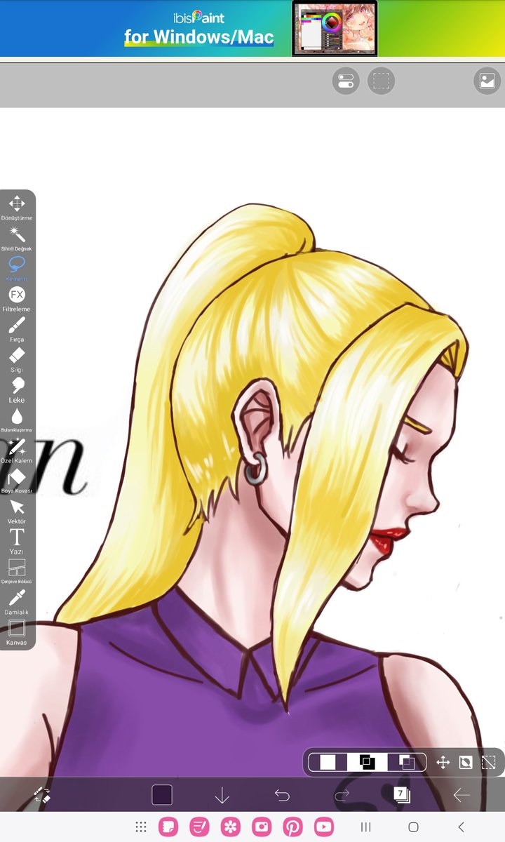The width and height of the screenshot is (505, 842).
Task: Launch the YouTube app from taskbar
Action: click(x=324, y=827)
